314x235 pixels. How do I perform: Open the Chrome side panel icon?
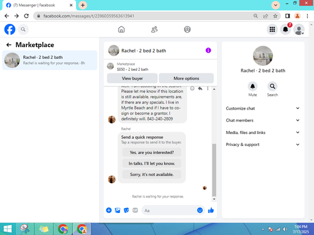(288, 16)
